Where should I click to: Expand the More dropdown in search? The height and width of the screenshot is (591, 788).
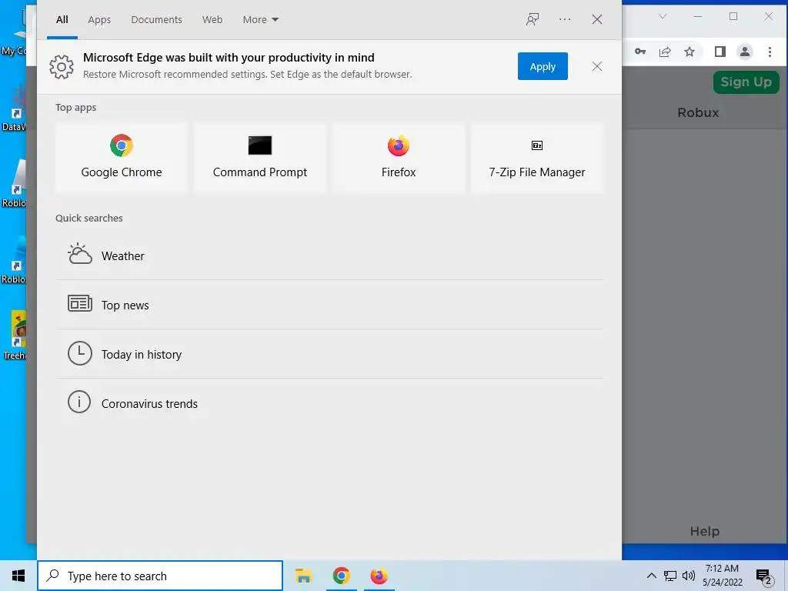coord(260,19)
